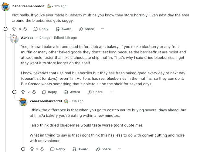This screenshot has height=152, width=200.
Task: Downvote the top comment with 4 points
Action: 25,29
